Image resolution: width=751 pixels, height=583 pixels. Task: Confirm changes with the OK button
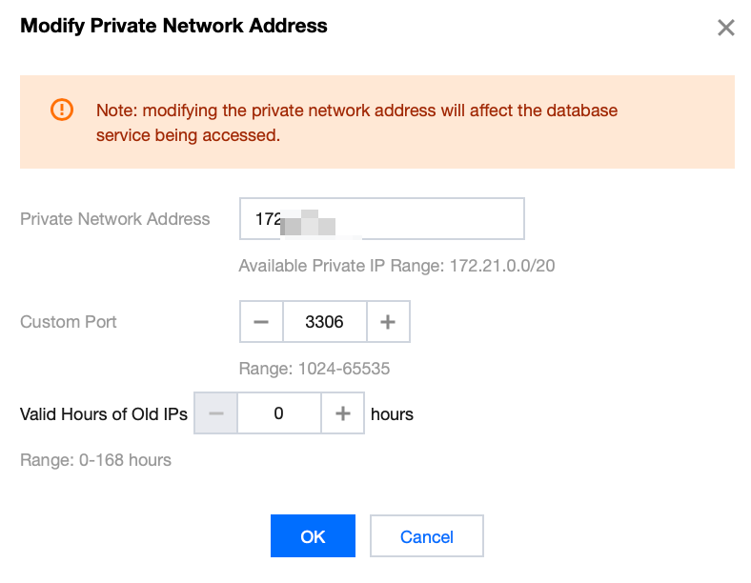(313, 536)
